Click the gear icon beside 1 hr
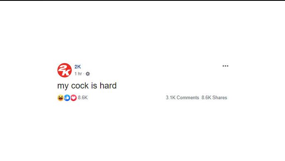The height and width of the screenshot is (161, 285). (87, 74)
